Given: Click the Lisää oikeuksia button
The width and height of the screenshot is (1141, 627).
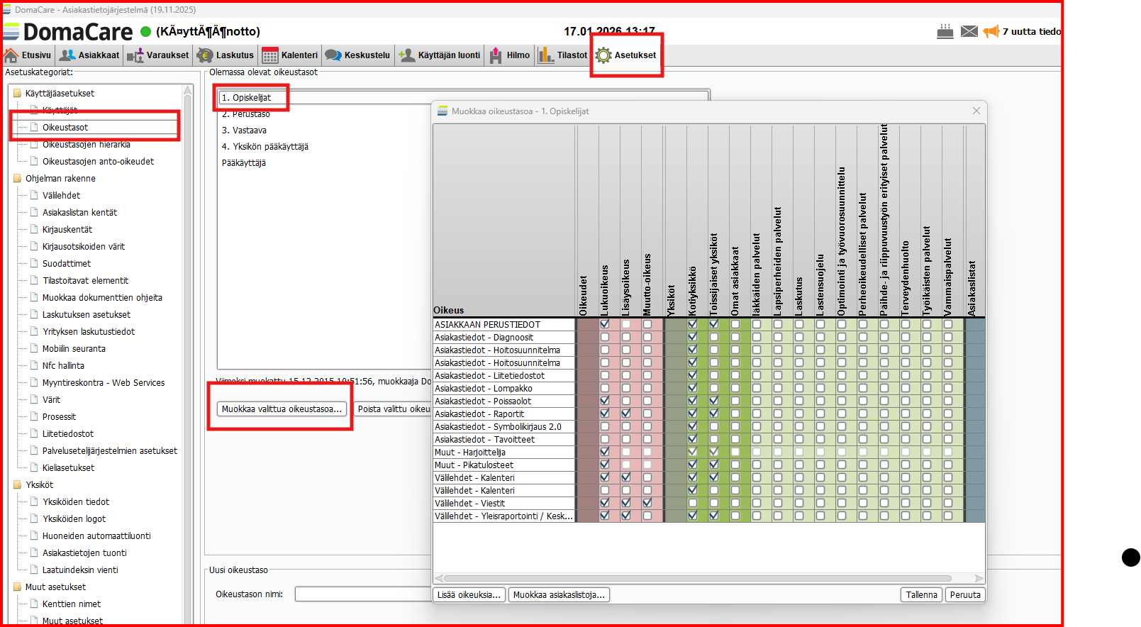Looking at the screenshot, I should (469, 595).
